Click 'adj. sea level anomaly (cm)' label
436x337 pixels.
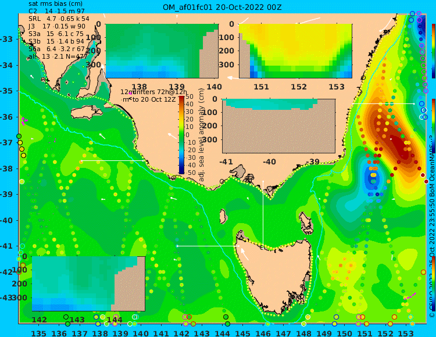[201, 135]
